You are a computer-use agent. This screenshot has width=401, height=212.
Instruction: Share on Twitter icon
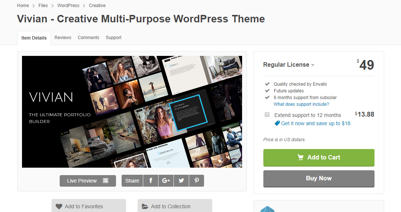pyautogui.click(x=181, y=181)
